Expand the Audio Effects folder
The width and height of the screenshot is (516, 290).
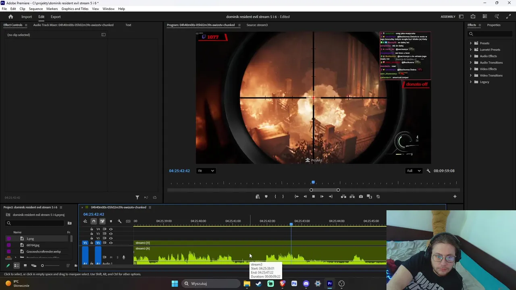click(470, 56)
